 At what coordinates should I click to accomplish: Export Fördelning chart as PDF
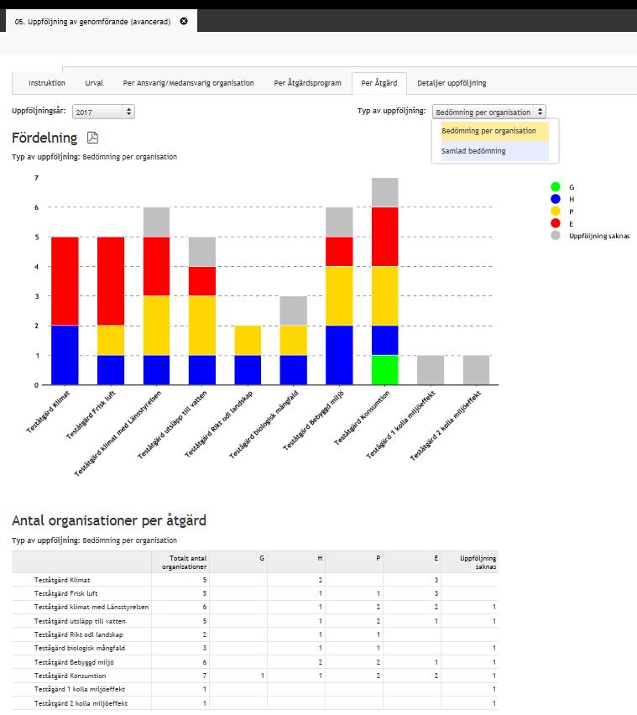92,138
